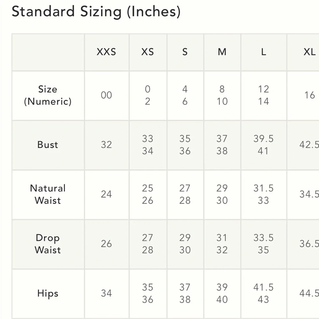Click the Natural Waist row label
Image resolution: width=319 pixels, height=319 pixels.
[48, 194]
